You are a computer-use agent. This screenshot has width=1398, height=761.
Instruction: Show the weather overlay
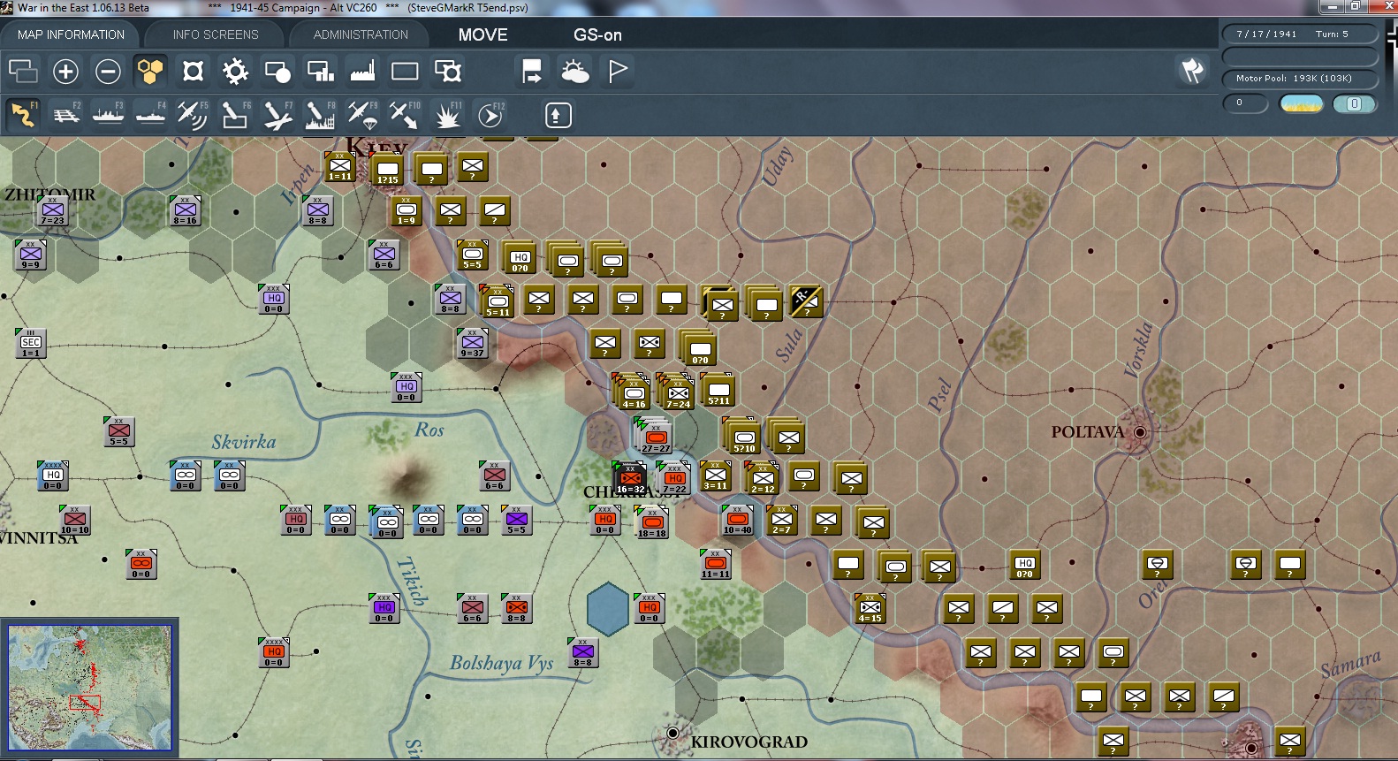[574, 71]
